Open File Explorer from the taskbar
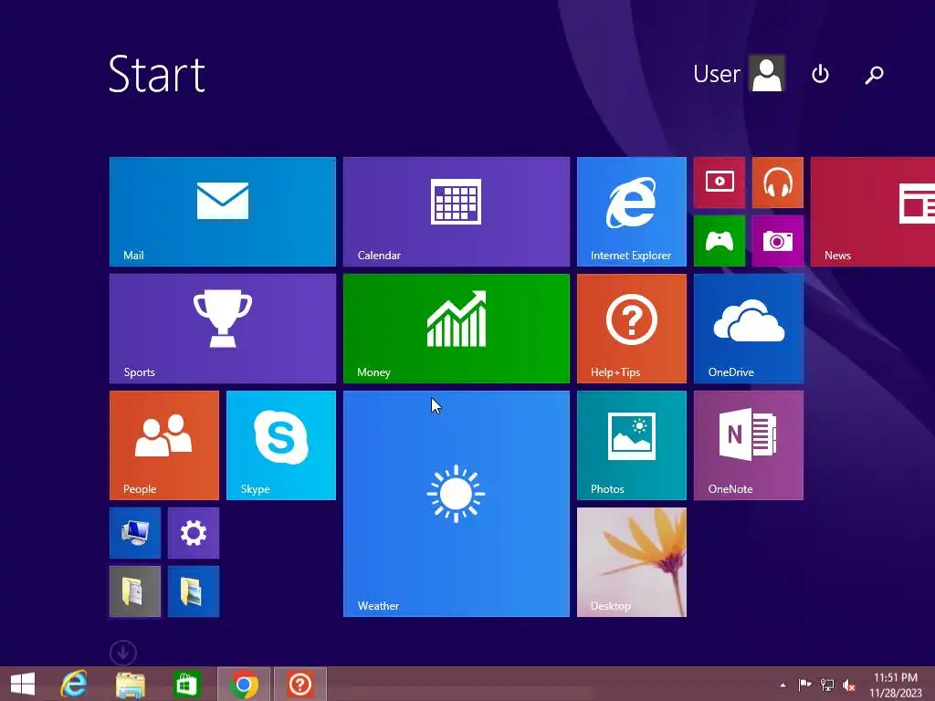Viewport: 935px width, 701px height. pyautogui.click(x=130, y=685)
